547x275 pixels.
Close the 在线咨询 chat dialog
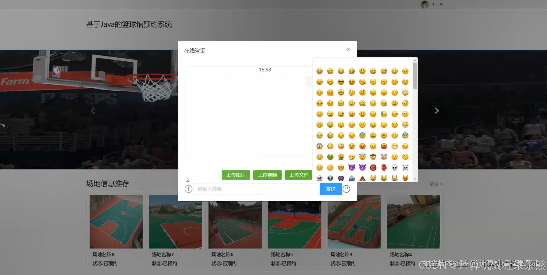tap(348, 49)
